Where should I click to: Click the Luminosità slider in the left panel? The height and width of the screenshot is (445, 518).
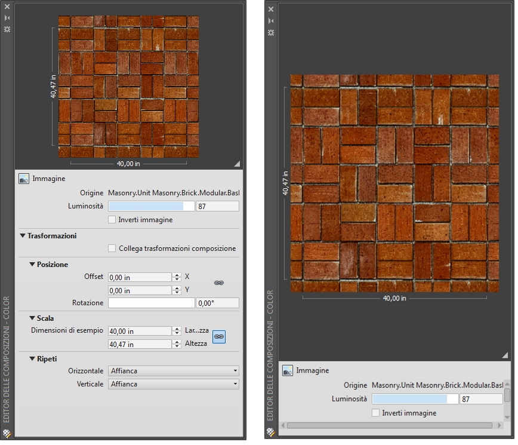coord(151,206)
